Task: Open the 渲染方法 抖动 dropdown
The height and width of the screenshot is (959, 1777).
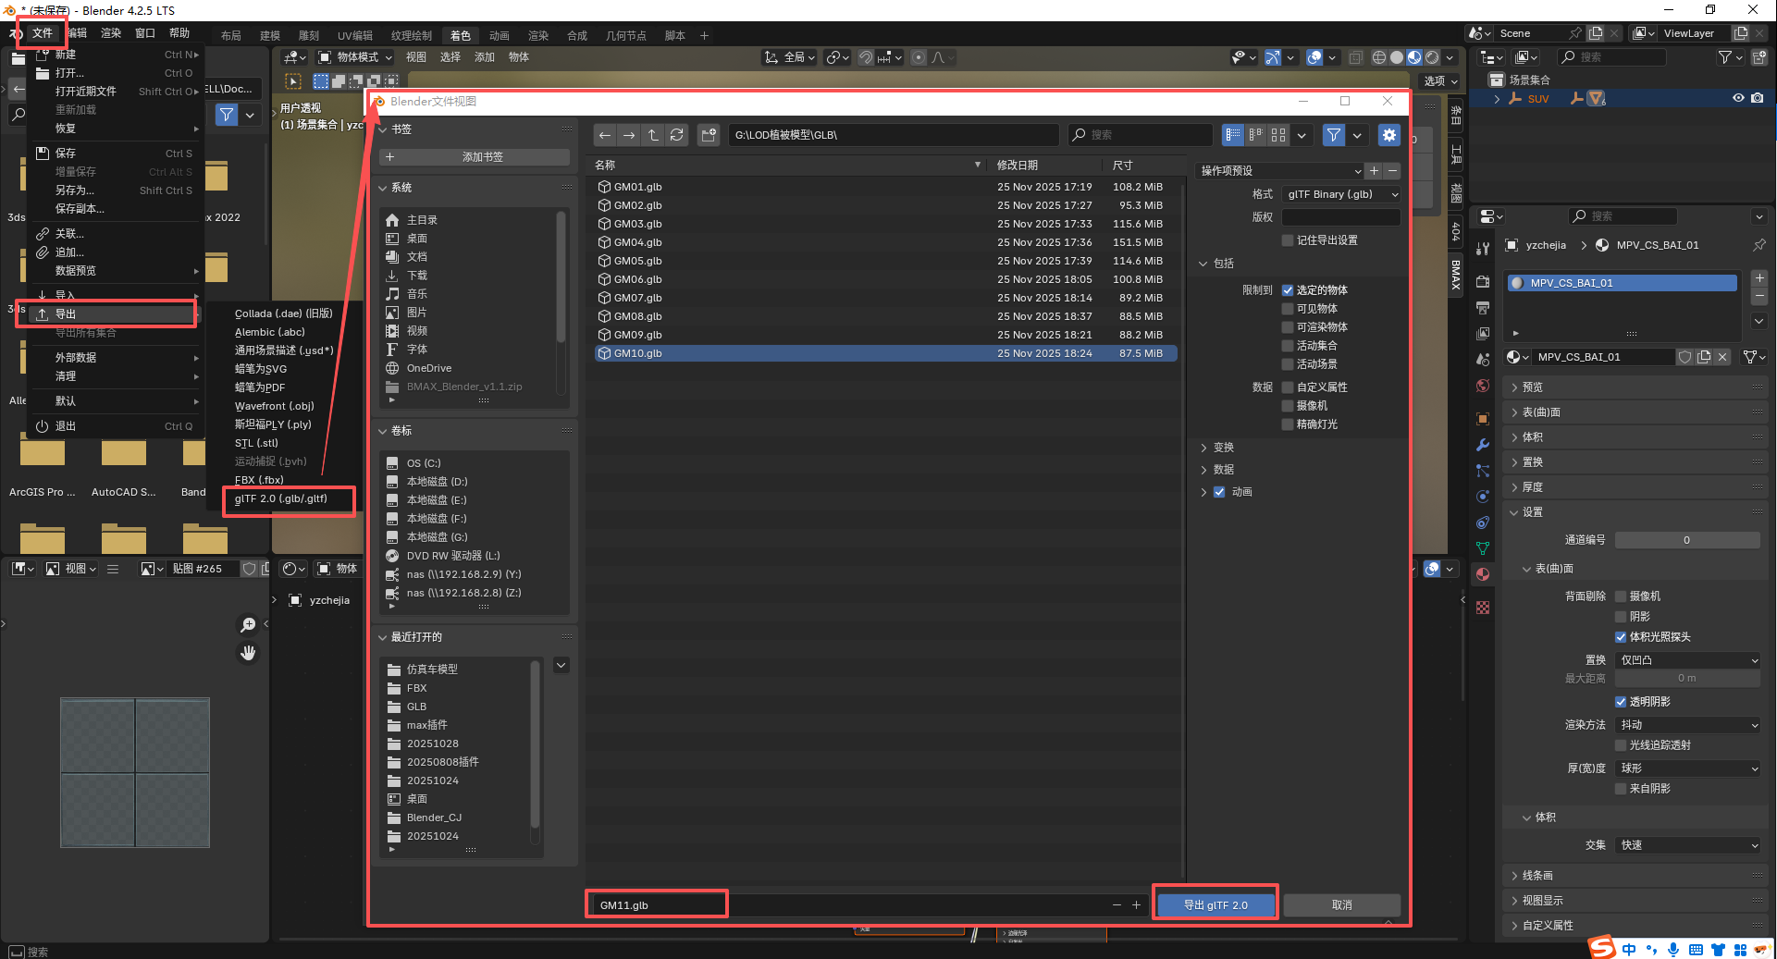Action: pos(1688,725)
